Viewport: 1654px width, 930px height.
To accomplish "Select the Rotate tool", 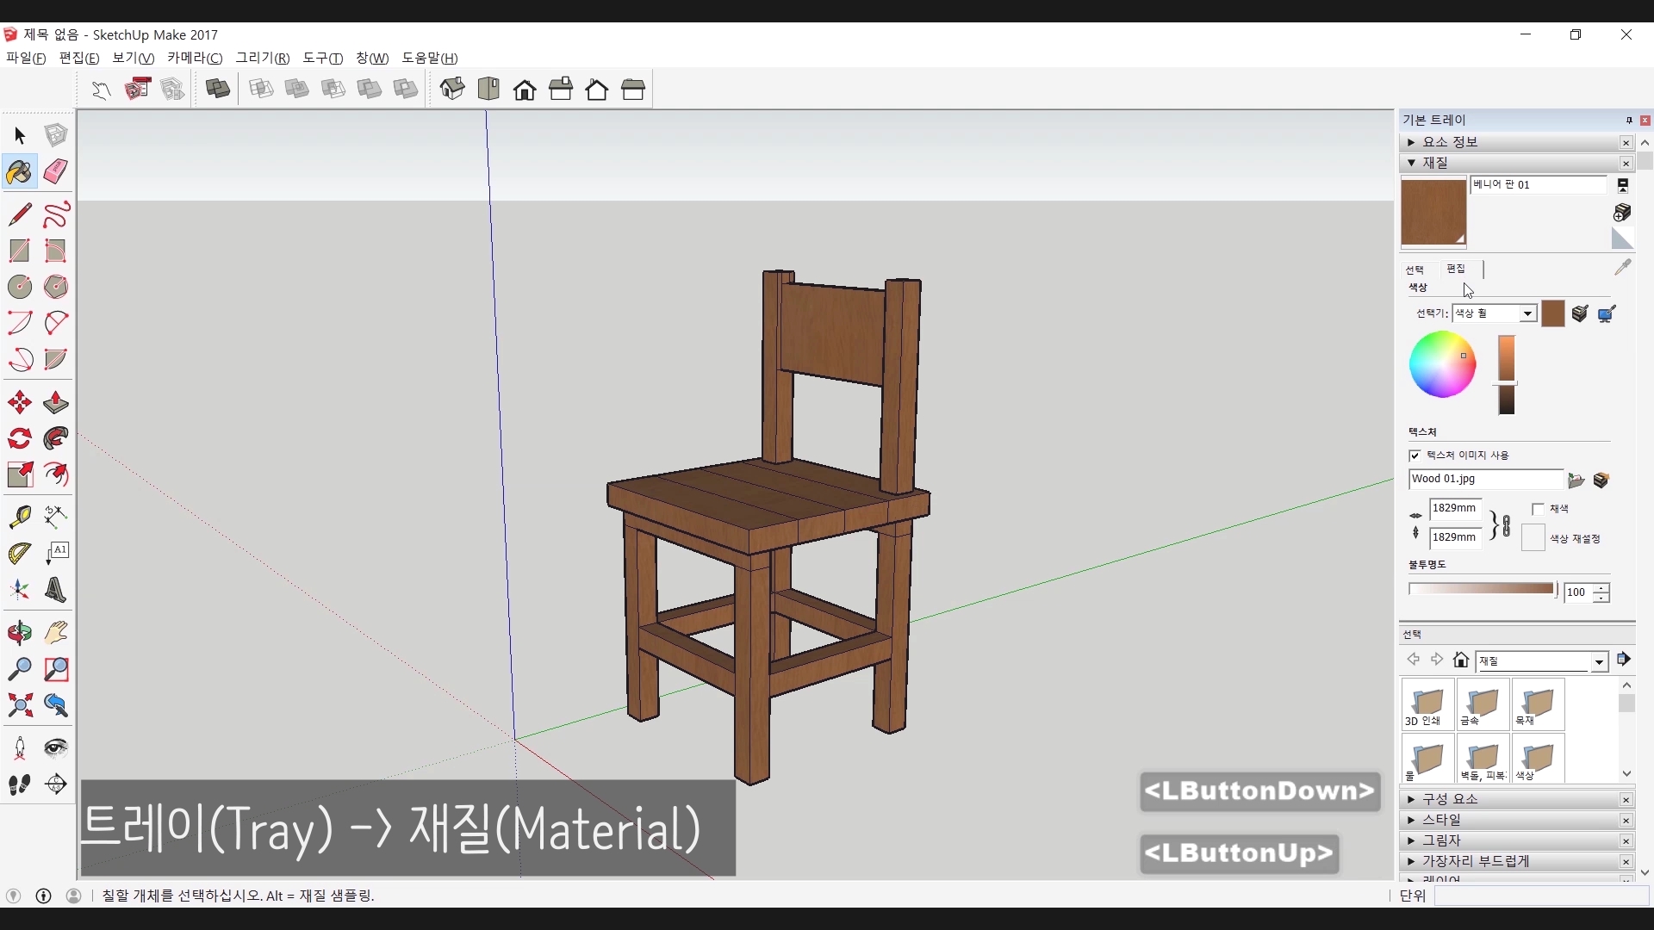I will (19, 439).
